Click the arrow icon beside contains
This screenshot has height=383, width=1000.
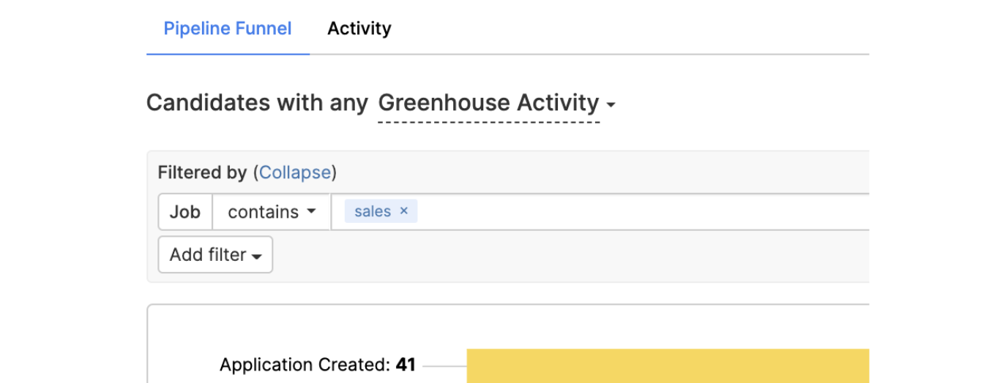point(311,212)
